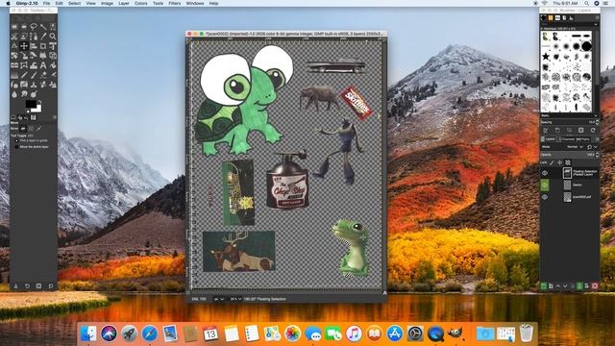Select the Scissors Select tool

[x=14, y=37]
